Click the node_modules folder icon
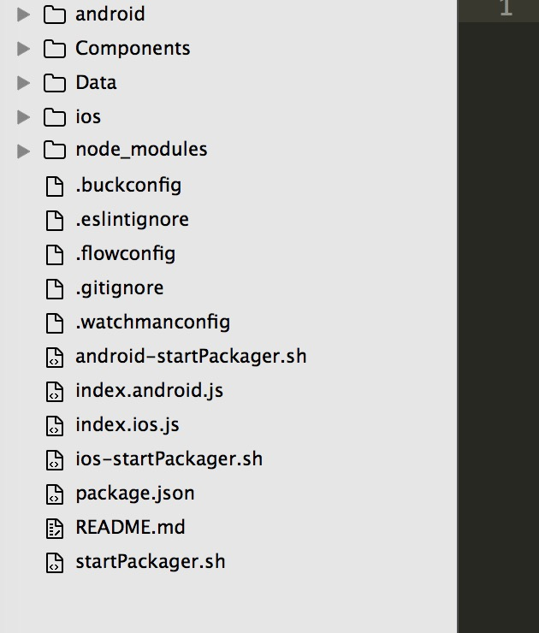This screenshot has width=539, height=633. [54, 150]
